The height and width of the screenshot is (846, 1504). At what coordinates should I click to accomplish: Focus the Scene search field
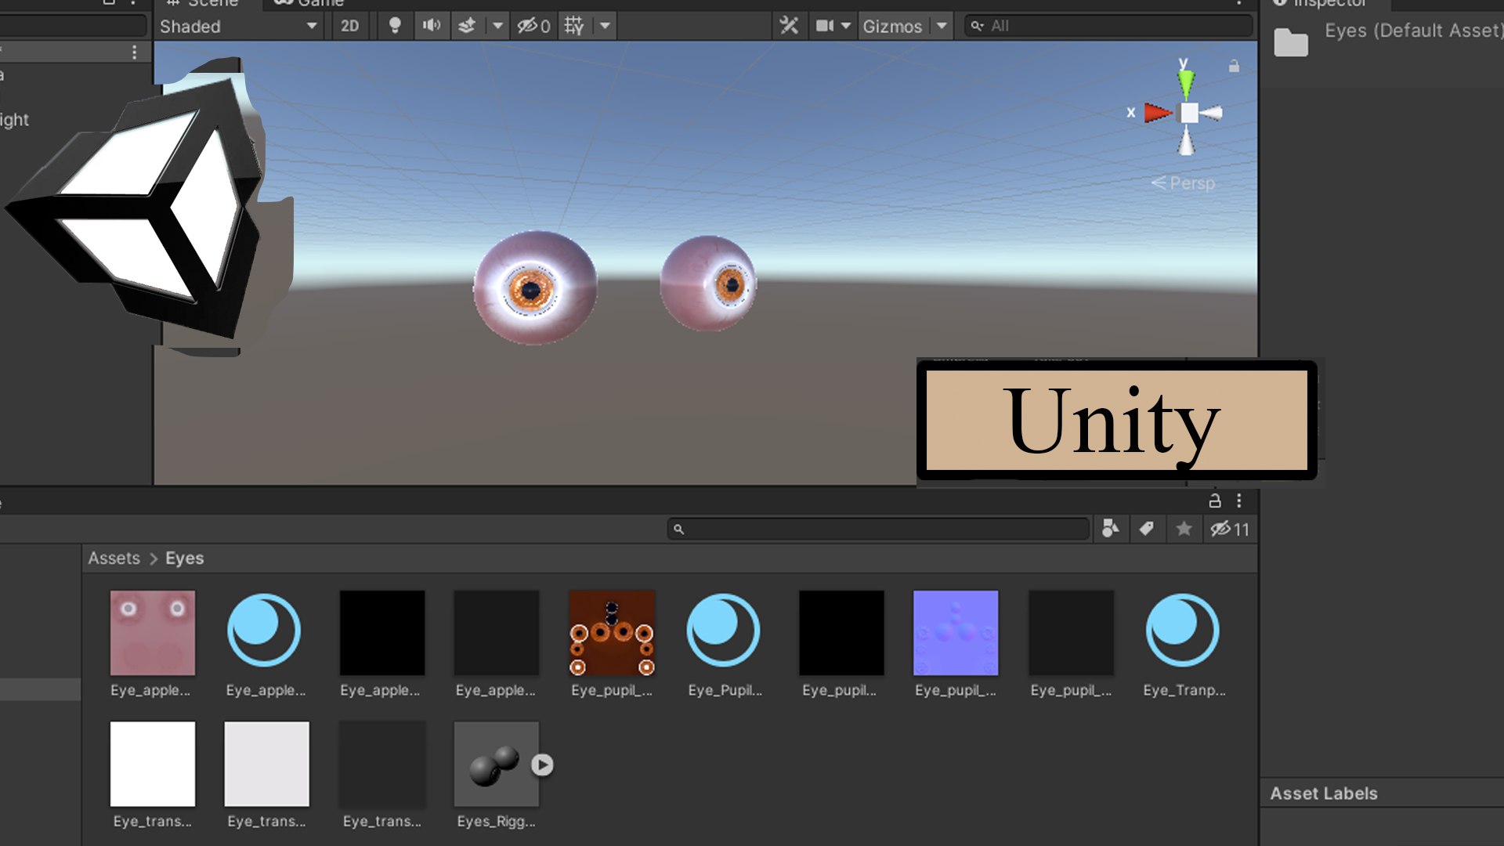point(1108,26)
